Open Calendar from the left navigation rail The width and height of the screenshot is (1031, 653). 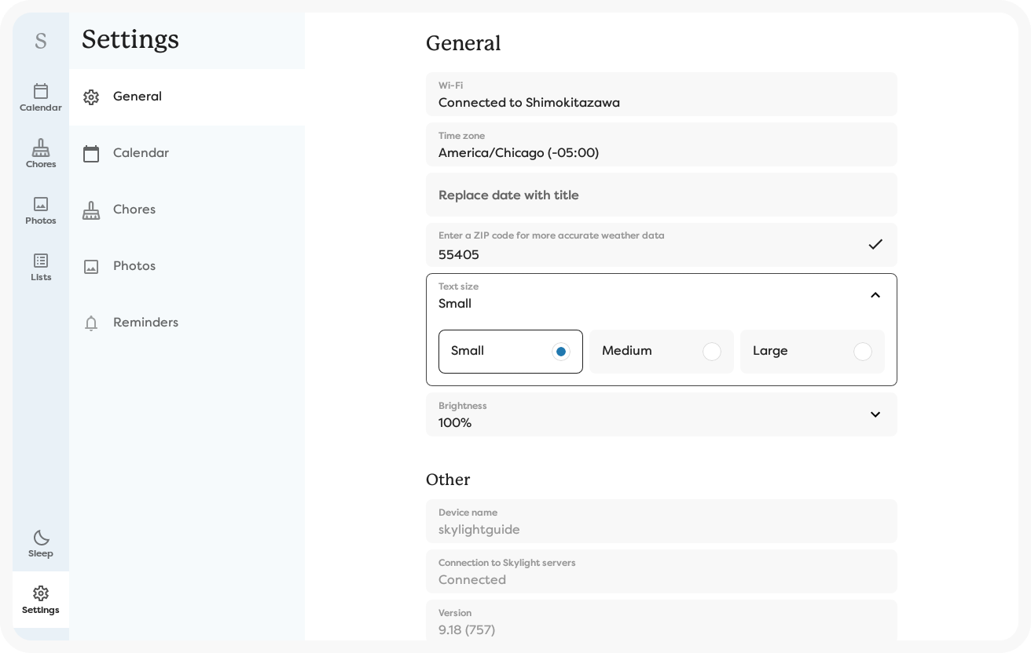click(x=41, y=97)
